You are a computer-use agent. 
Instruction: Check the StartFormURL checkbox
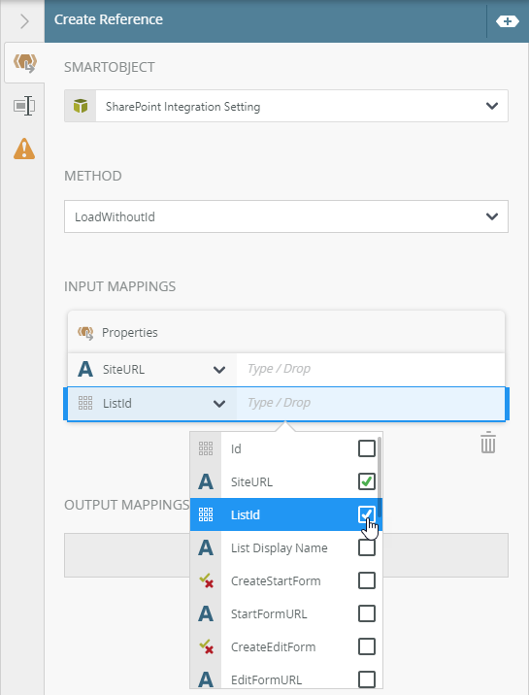(x=366, y=613)
